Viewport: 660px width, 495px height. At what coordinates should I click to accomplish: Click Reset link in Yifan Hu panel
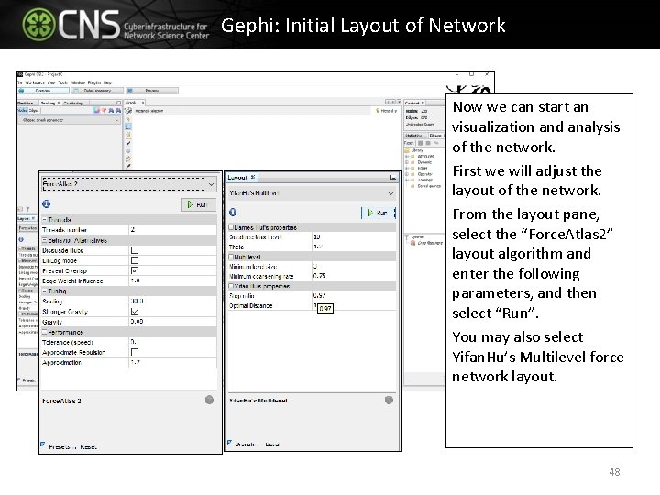coord(273,445)
